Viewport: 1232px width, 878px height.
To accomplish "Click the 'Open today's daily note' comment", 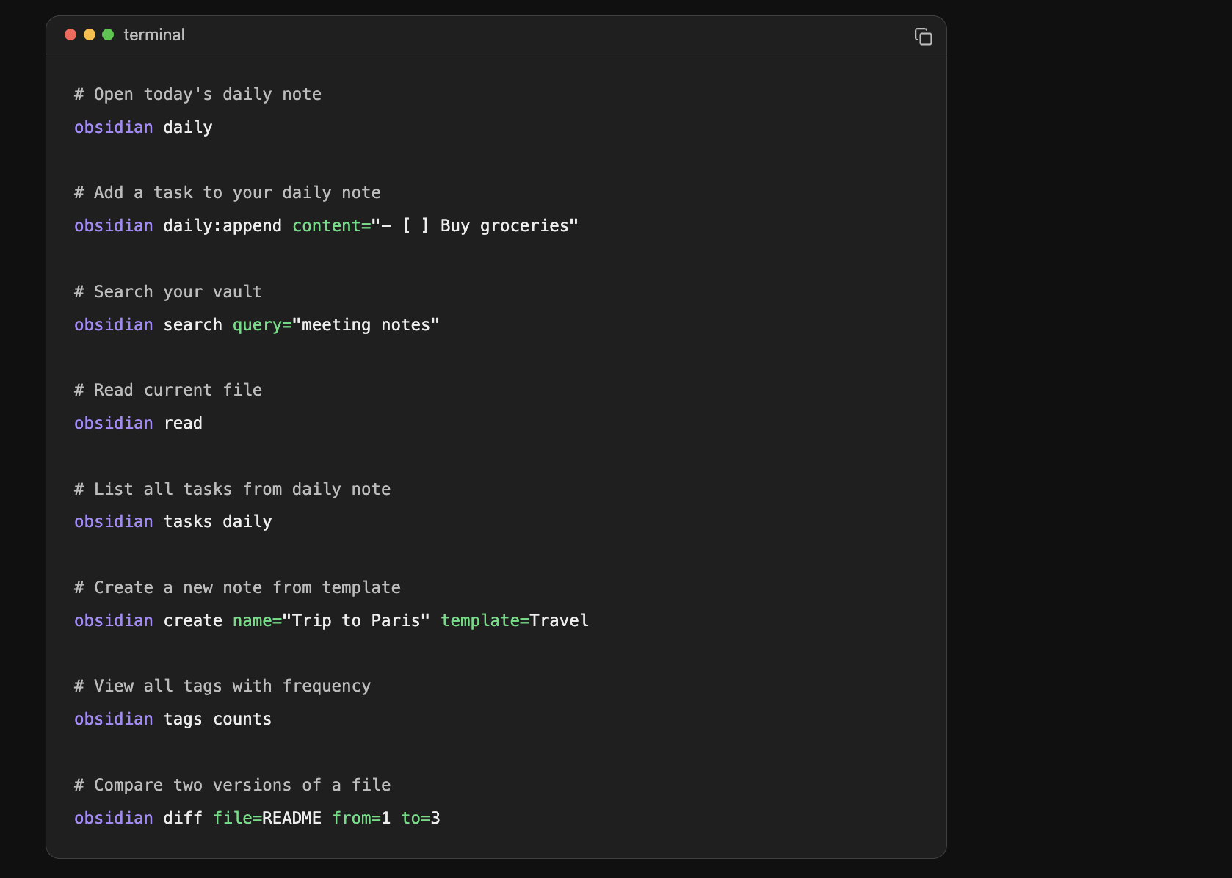I will click(x=198, y=94).
